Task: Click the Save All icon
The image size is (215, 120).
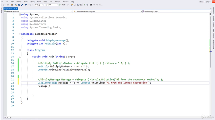Action: [x=22, y=5]
